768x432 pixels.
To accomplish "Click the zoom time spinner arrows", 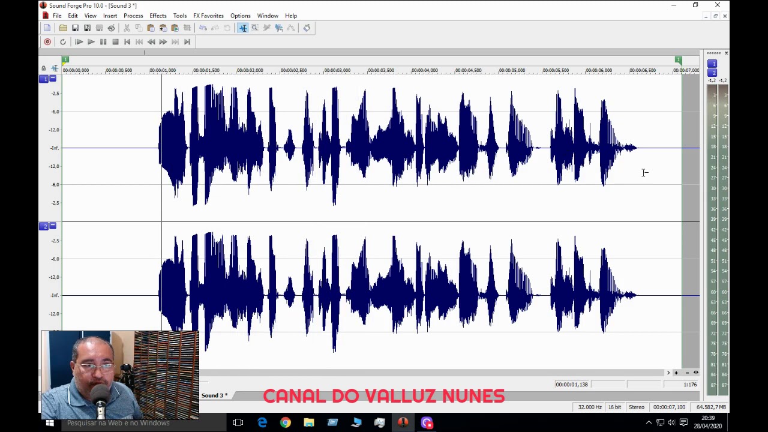I will (696, 373).
